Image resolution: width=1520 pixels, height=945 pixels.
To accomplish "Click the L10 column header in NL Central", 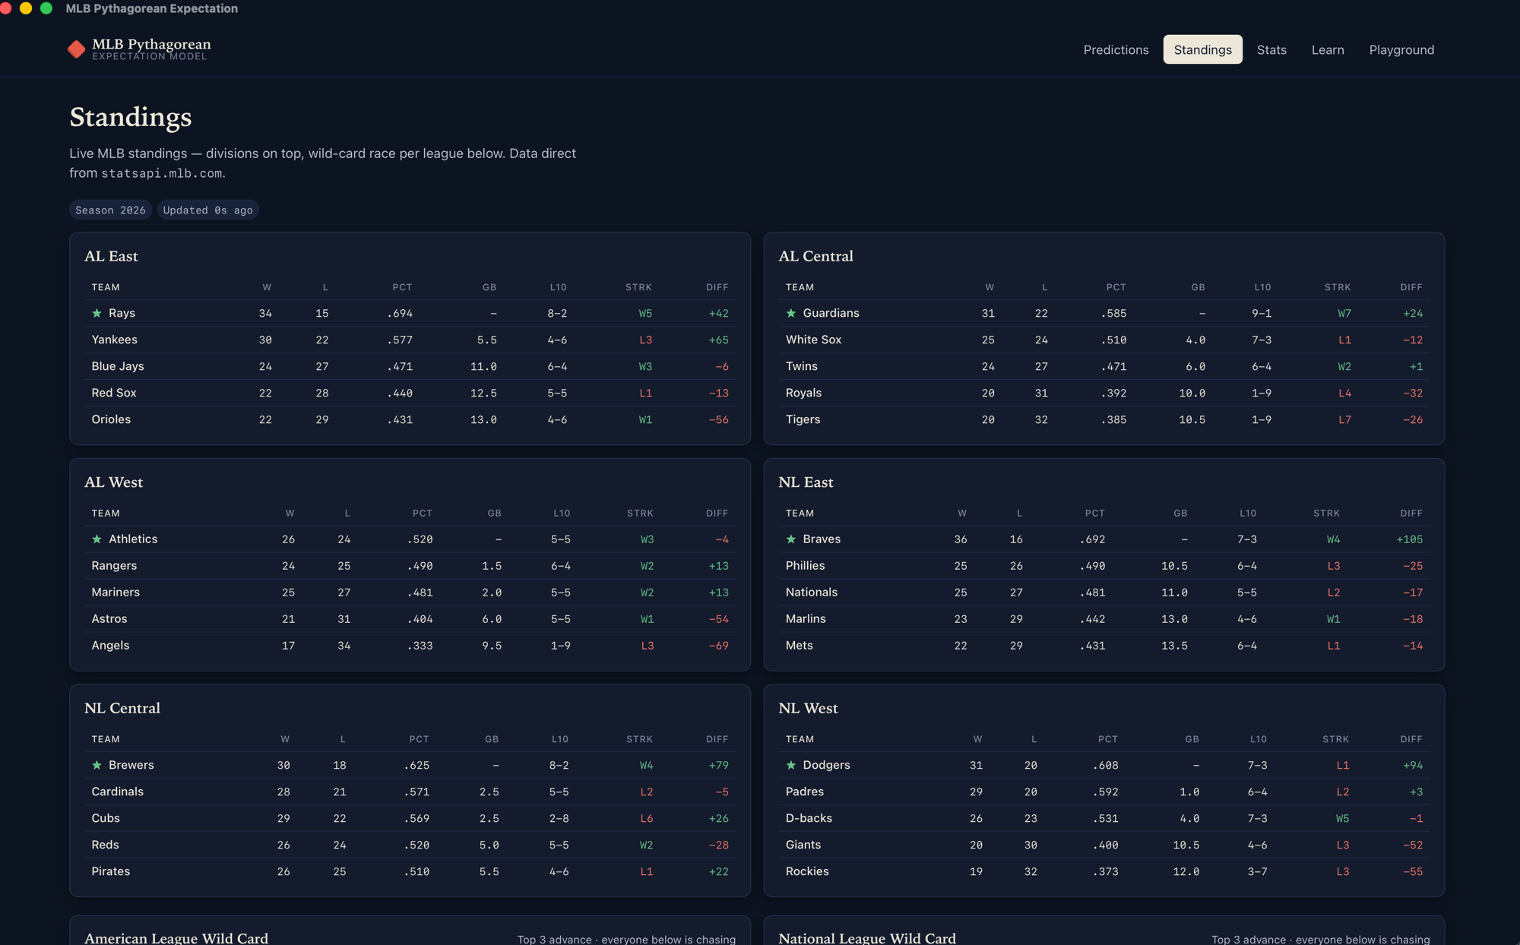I will [559, 739].
